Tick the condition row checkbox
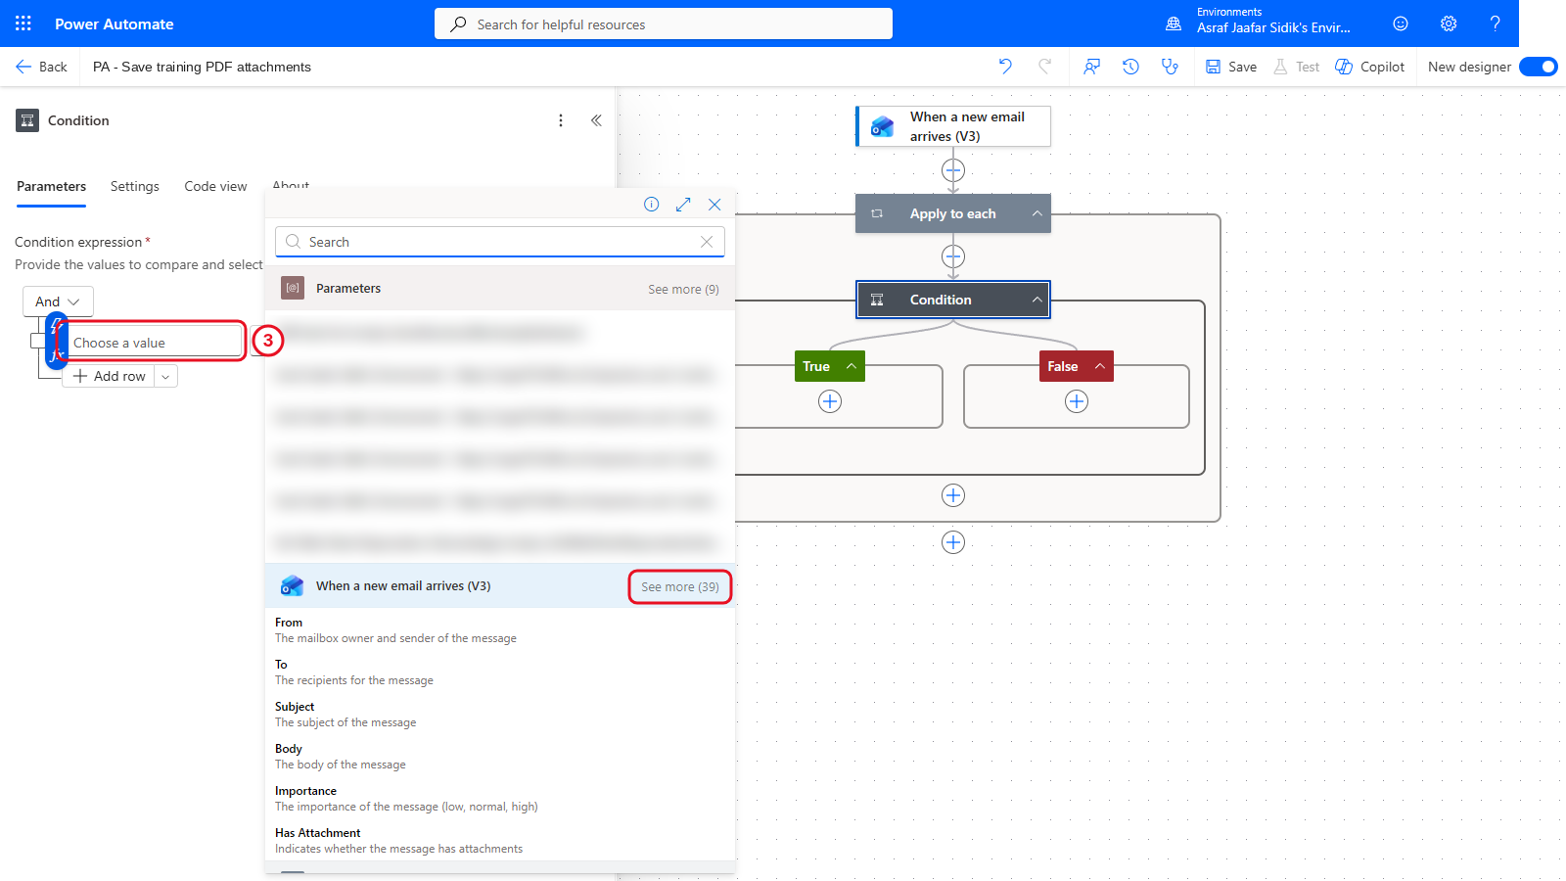The height and width of the screenshot is (881, 1566). 37,341
